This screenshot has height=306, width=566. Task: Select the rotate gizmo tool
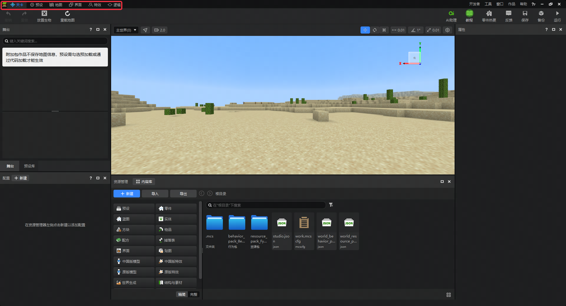375,30
